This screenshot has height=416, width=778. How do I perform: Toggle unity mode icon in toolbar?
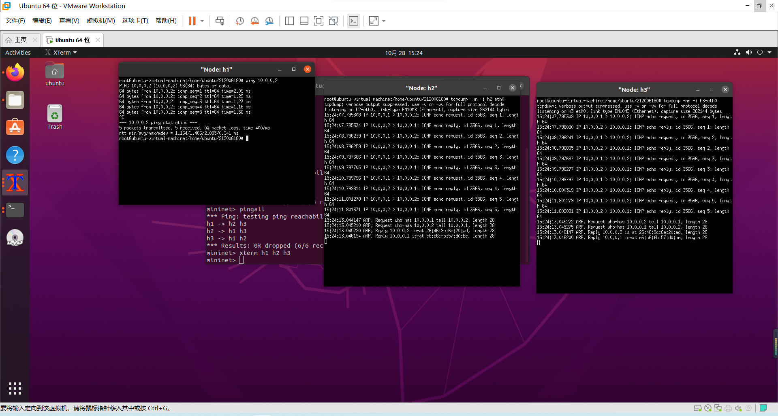(333, 21)
